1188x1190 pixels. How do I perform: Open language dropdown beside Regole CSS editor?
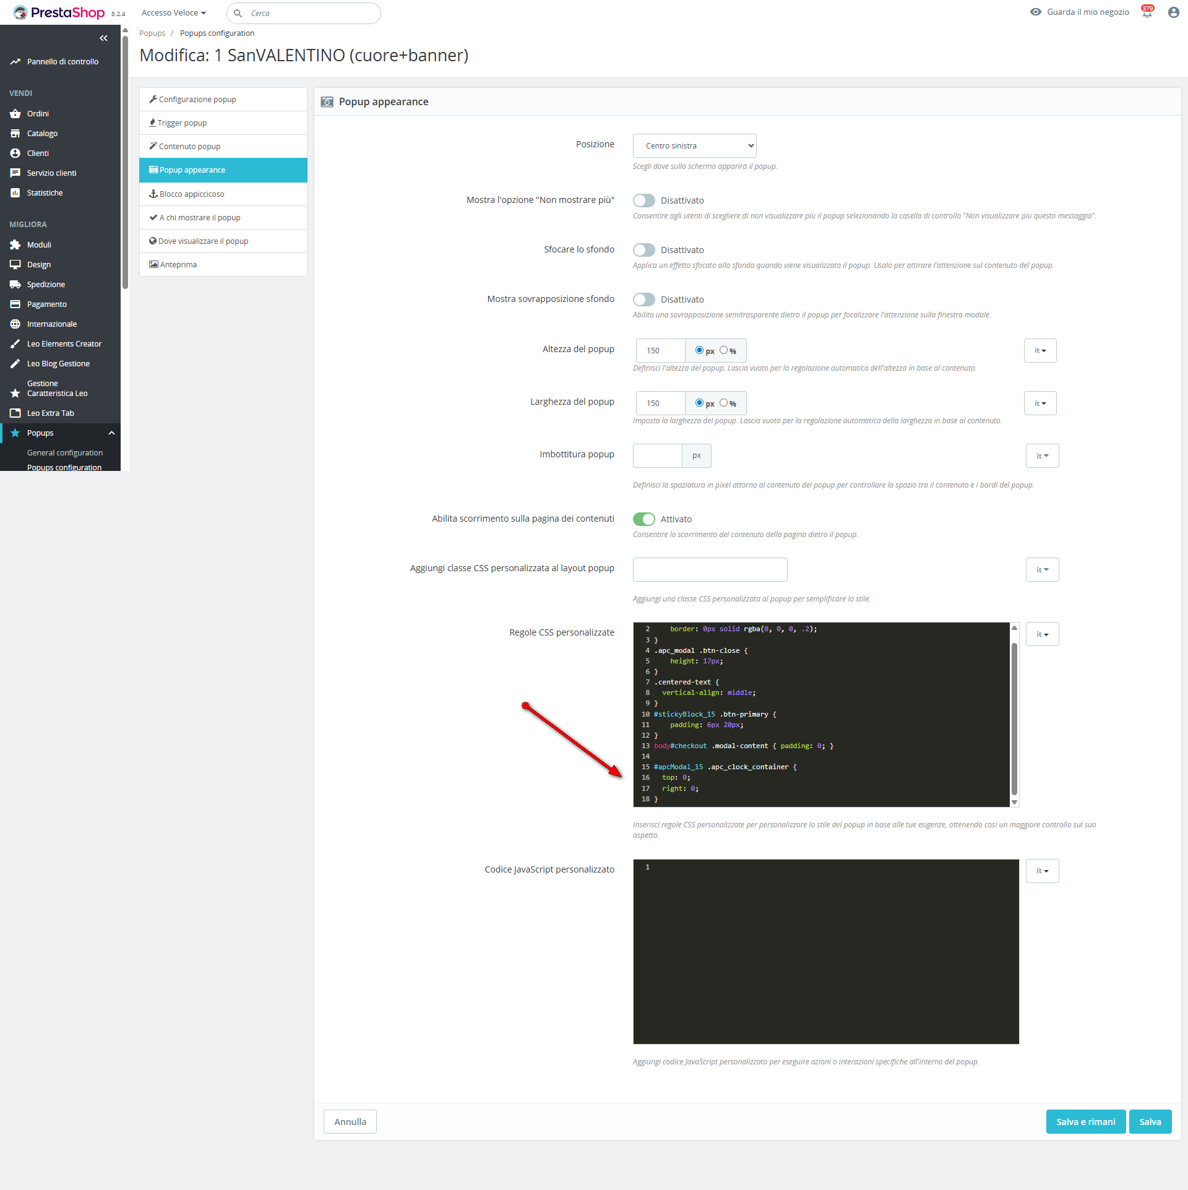tap(1042, 634)
